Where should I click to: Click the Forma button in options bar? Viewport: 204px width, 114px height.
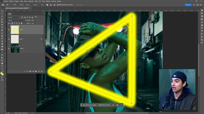point(42,5)
